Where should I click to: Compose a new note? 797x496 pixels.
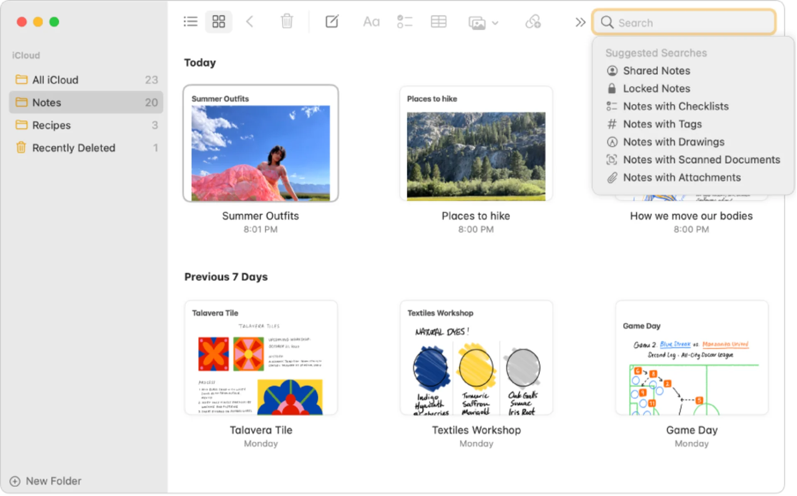(332, 22)
